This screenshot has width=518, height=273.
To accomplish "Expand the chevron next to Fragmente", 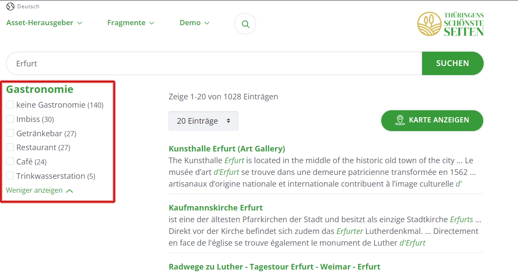I will click(x=152, y=23).
